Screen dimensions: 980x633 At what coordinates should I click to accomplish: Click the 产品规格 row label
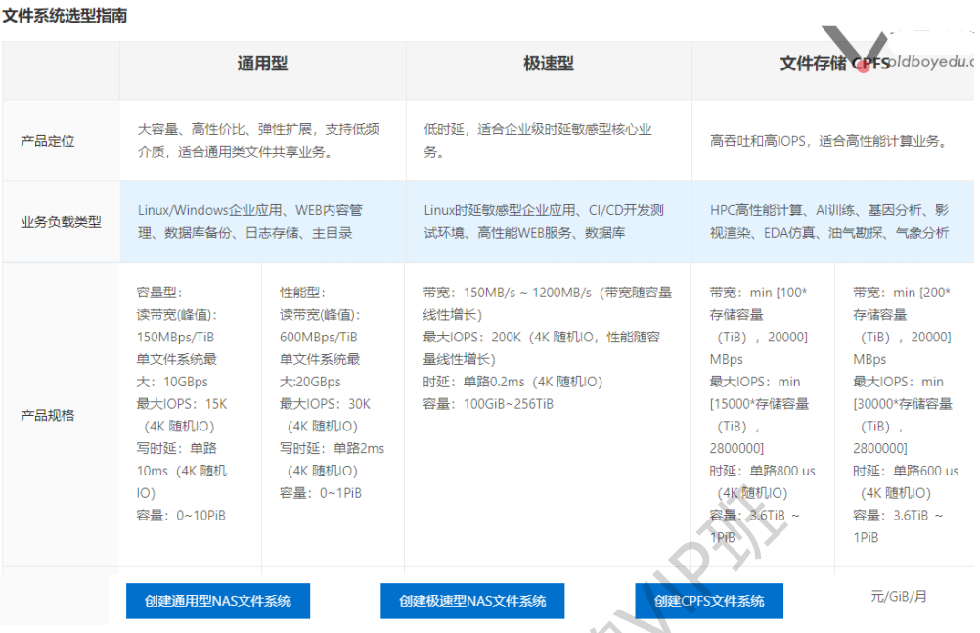pyautogui.click(x=48, y=416)
